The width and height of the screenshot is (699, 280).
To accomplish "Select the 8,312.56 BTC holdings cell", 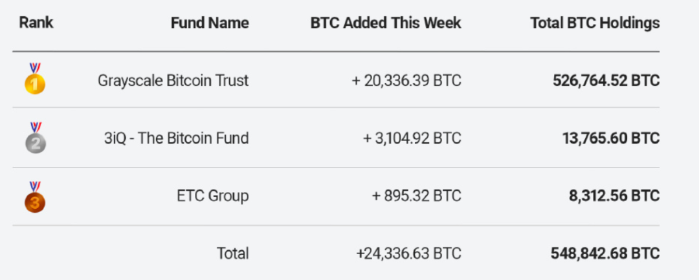I will (614, 196).
